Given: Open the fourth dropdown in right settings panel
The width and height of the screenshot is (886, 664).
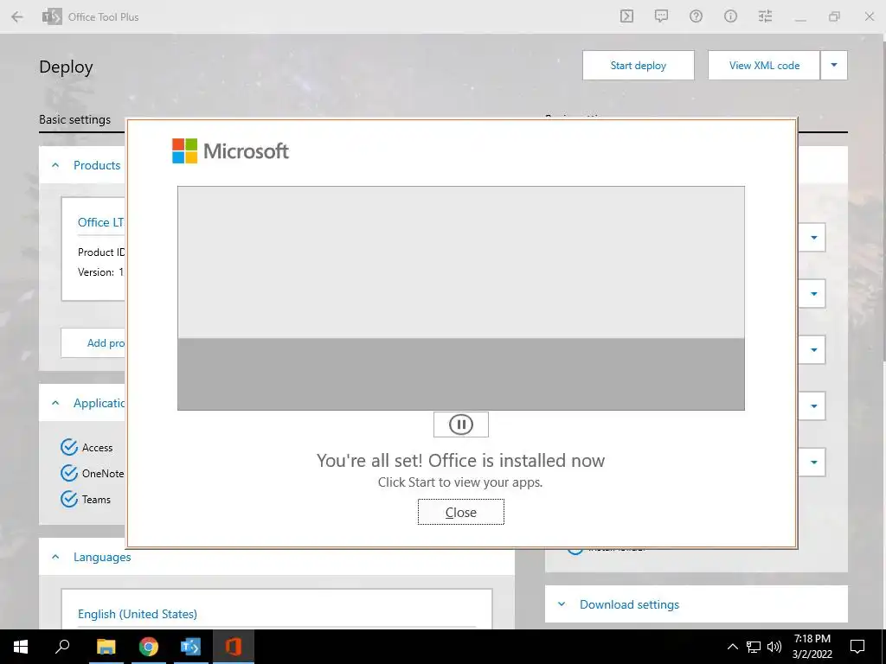Looking at the screenshot, I should pos(813,405).
